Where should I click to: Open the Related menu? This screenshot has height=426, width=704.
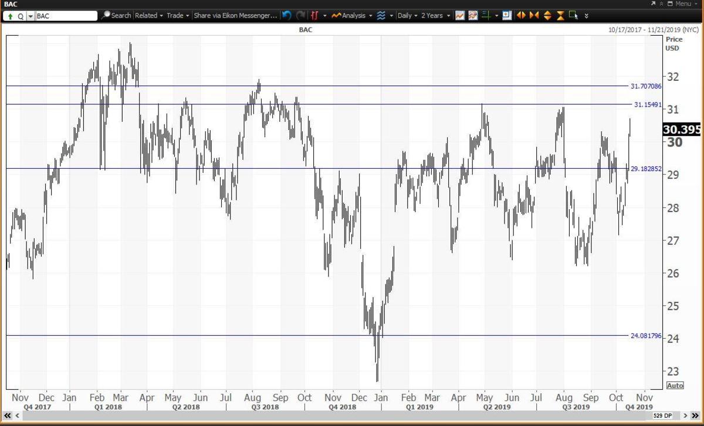[x=148, y=16]
